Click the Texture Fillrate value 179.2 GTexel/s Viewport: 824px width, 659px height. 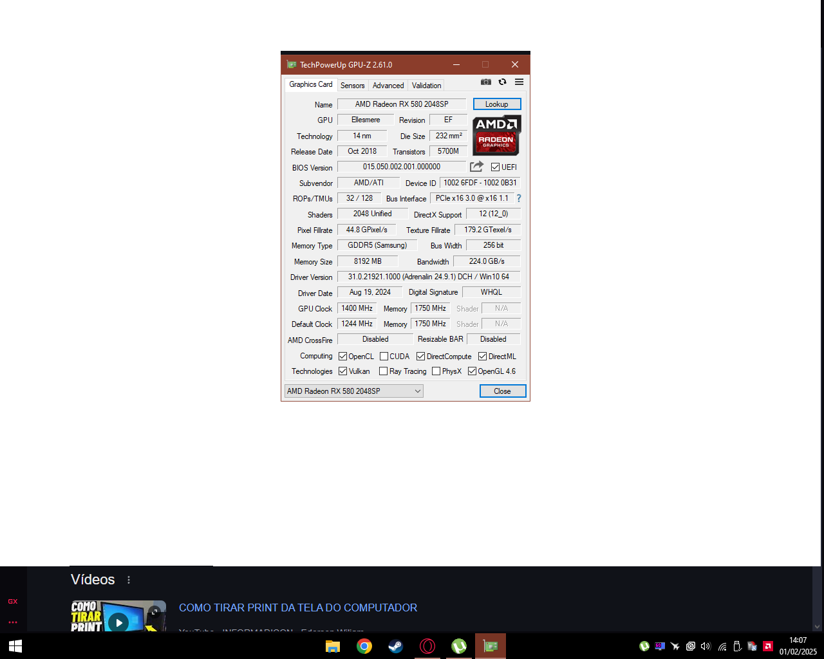[x=488, y=230]
